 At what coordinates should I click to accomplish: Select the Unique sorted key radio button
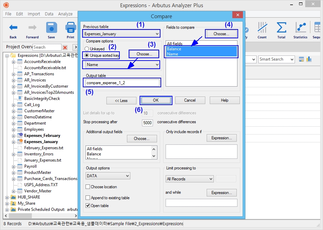coord(87,55)
